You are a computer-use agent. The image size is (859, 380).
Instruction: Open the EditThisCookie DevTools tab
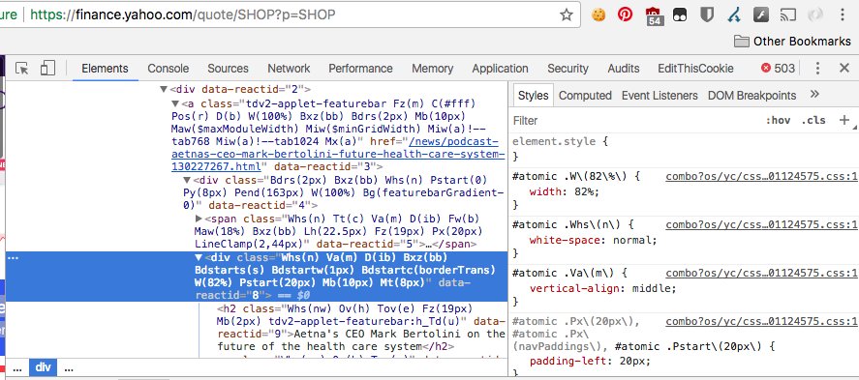[x=695, y=69]
